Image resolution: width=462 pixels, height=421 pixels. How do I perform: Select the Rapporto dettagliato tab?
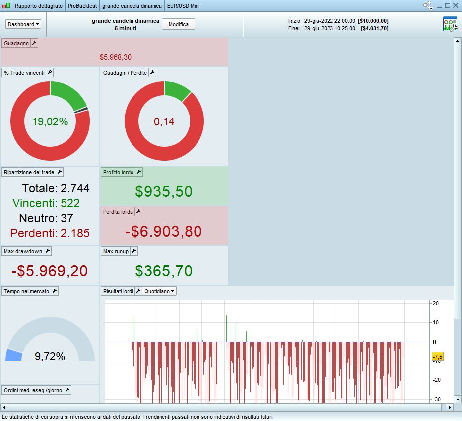39,6
